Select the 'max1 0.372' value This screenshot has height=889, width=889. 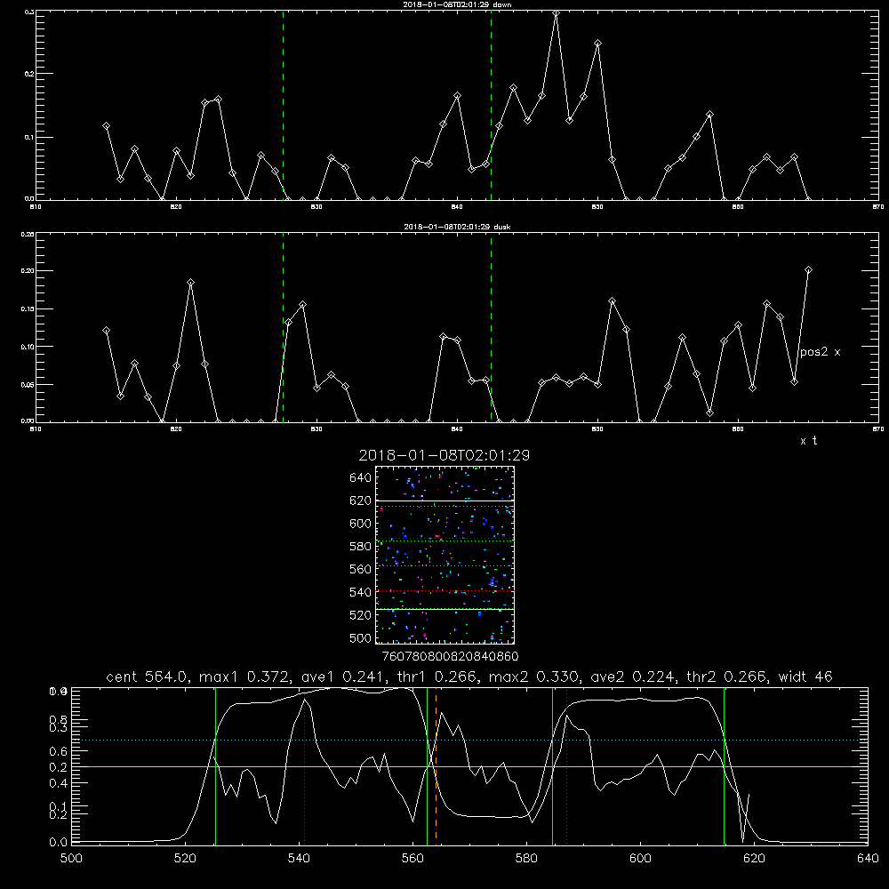[245, 677]
